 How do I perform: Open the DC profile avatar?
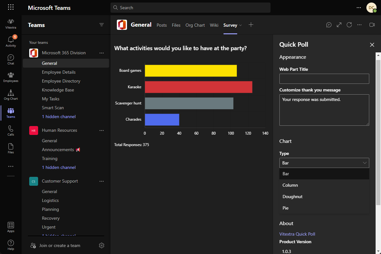point(371,8)
